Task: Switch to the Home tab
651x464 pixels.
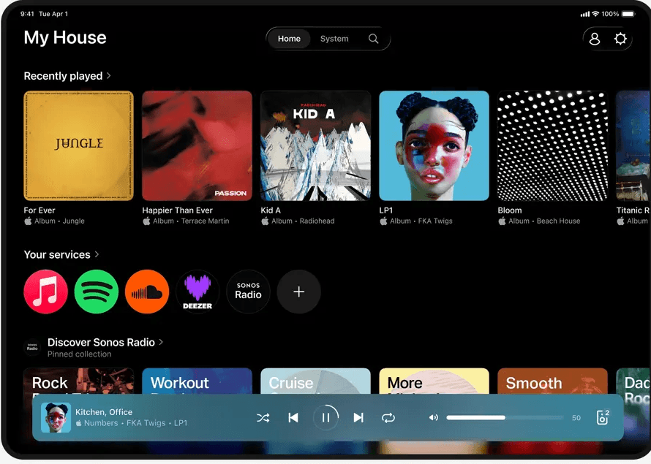Action: 289,39
